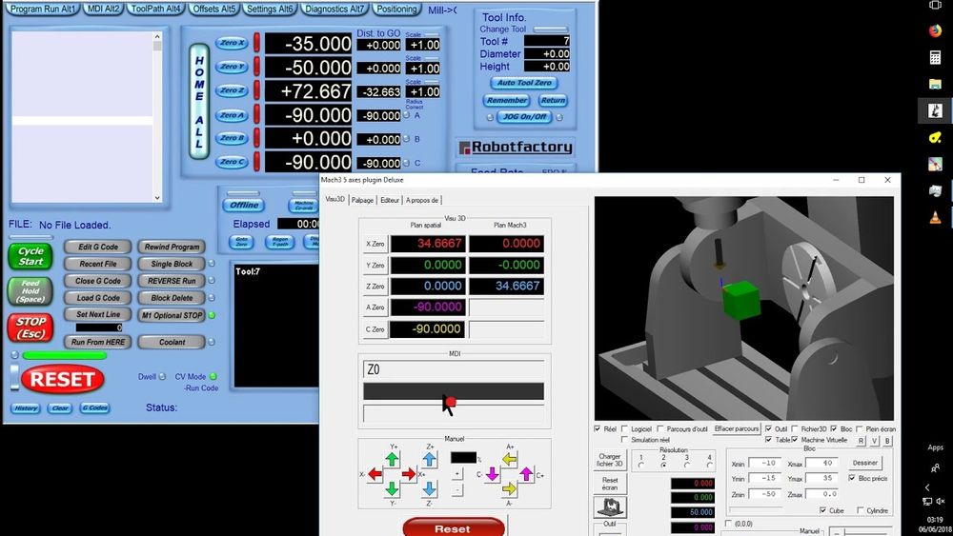This screenshot has width=953, height=536.
Task: Enable the Logiciel checkbox
Action: (625, 428)
